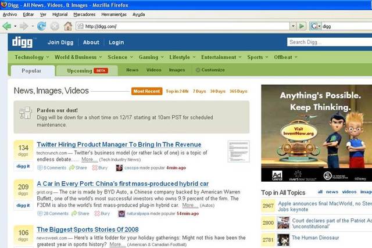
Task: Click the stop loading icon
Action: click(55, 26)
